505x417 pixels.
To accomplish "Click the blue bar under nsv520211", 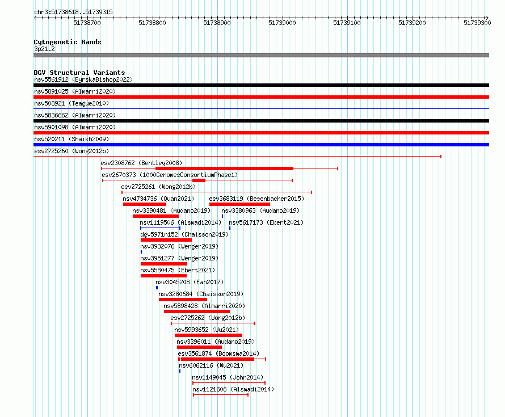I will (x=261, y=145).
